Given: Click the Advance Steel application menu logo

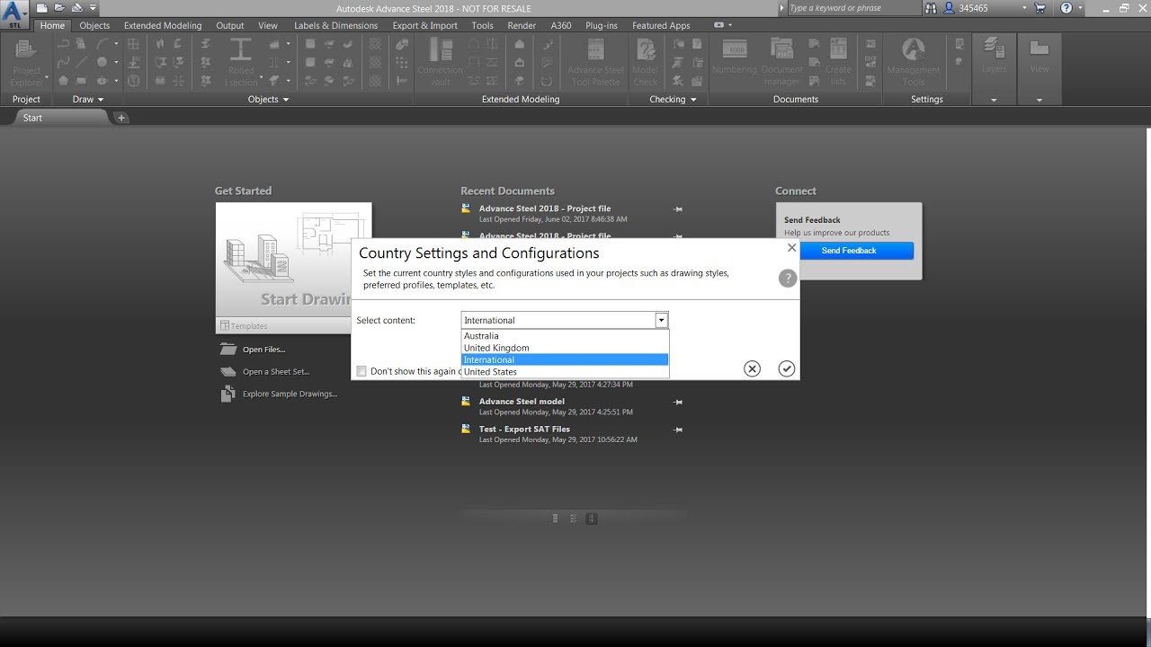Looking at the screenshot, I should (14, 14).
